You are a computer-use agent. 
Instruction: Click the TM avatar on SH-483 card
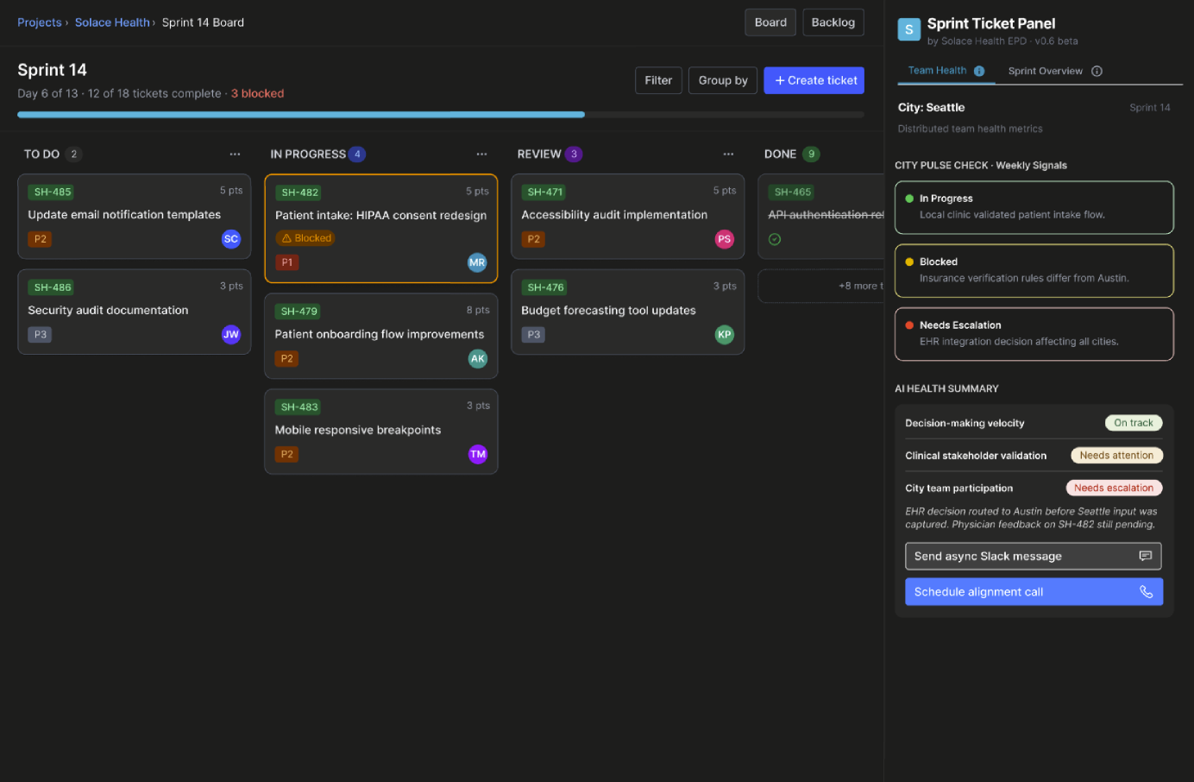pyautogui.click(x=478, y=454)
